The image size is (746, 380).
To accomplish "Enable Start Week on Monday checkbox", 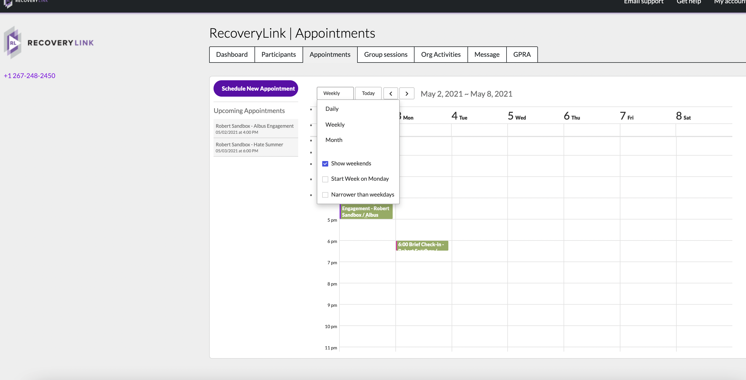I will click(x=325, y=179).
